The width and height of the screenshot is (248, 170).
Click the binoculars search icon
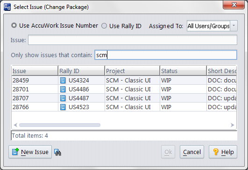click(x=57, y=152)
